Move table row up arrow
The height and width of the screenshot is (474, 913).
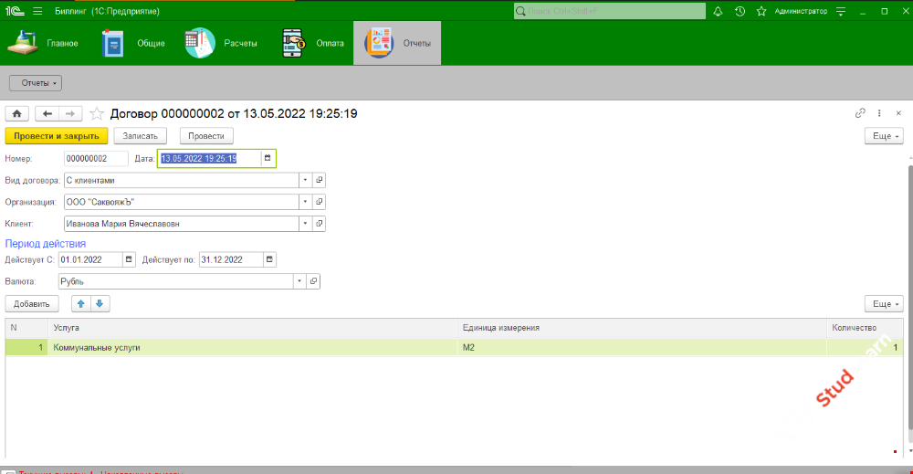click(82, 303)
